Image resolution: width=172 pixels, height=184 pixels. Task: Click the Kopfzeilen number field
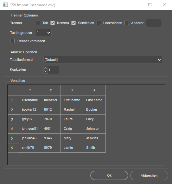pos(53,70)
